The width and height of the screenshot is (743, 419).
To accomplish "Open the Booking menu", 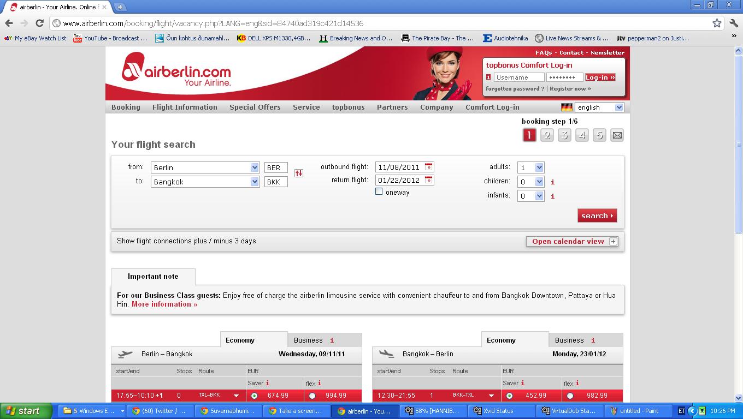I will 126,107.
